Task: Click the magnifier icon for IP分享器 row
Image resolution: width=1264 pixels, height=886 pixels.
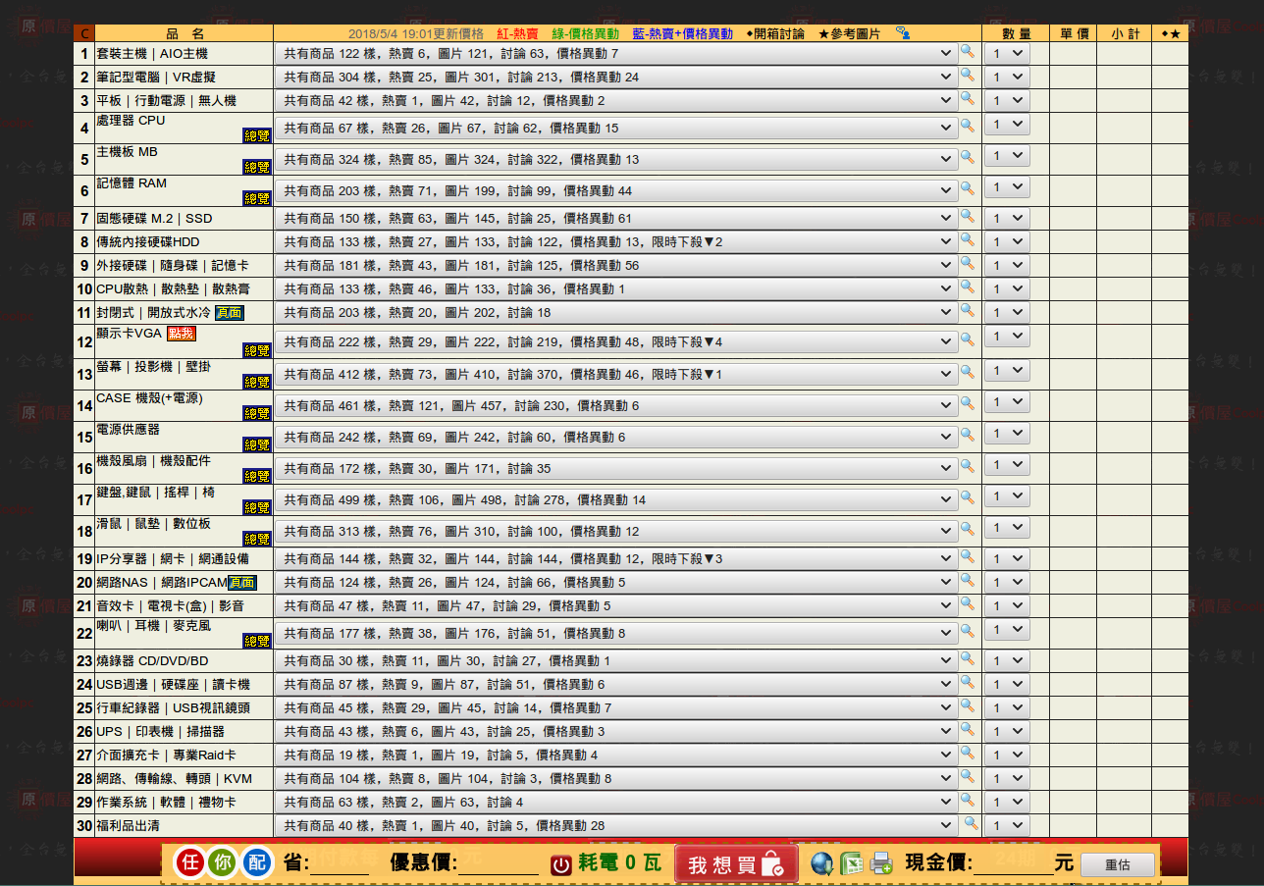Action: pyautogui.click(x=967, y=556)
